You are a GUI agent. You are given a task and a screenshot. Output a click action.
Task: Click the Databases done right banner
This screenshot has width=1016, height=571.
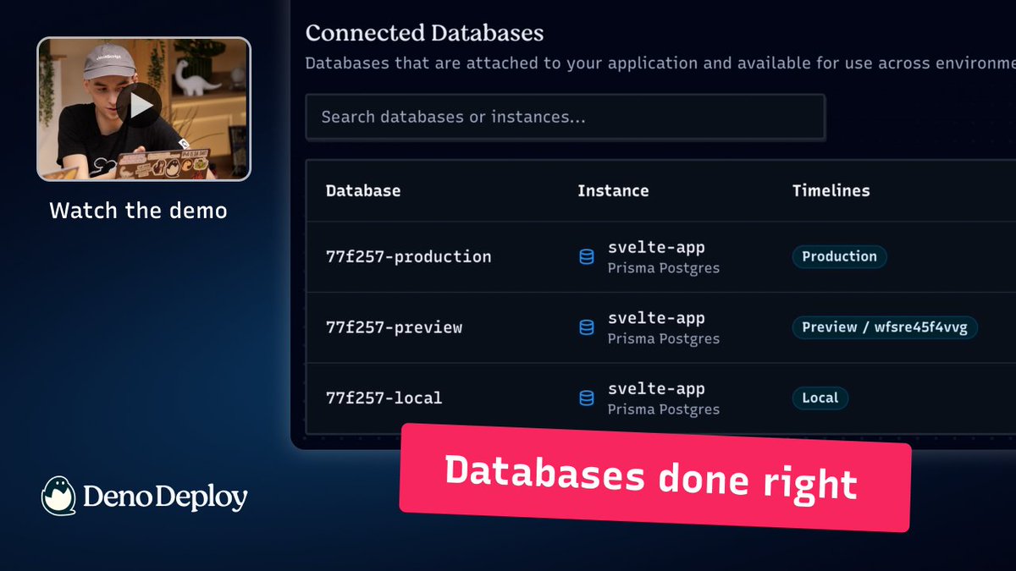tap(655, 478)
